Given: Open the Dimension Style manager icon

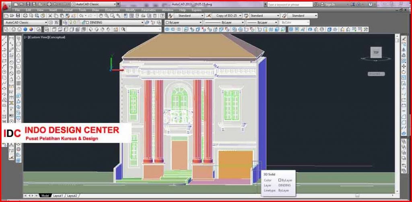Looking at the screenshot, I should (x=209, y=16).
